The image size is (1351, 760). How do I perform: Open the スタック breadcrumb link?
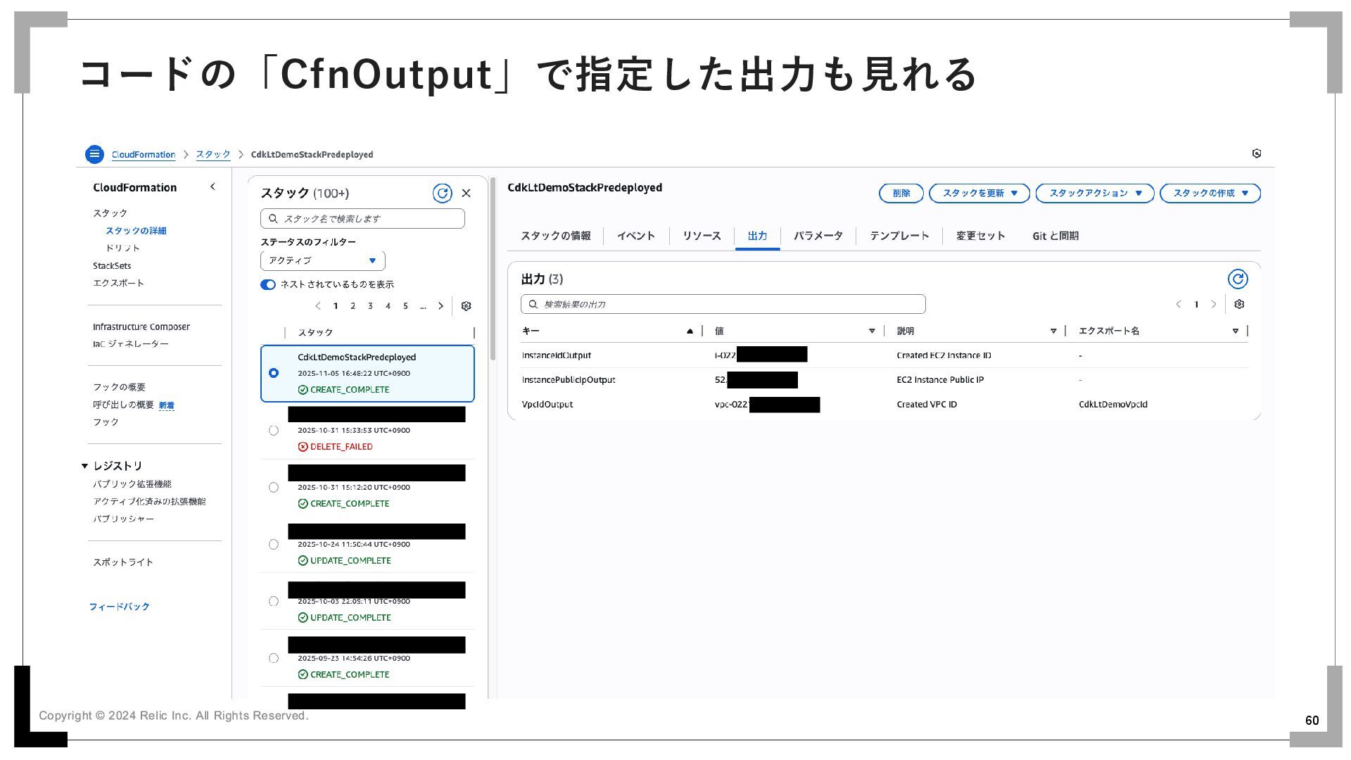pyautogui.click(x=213, y=154)
